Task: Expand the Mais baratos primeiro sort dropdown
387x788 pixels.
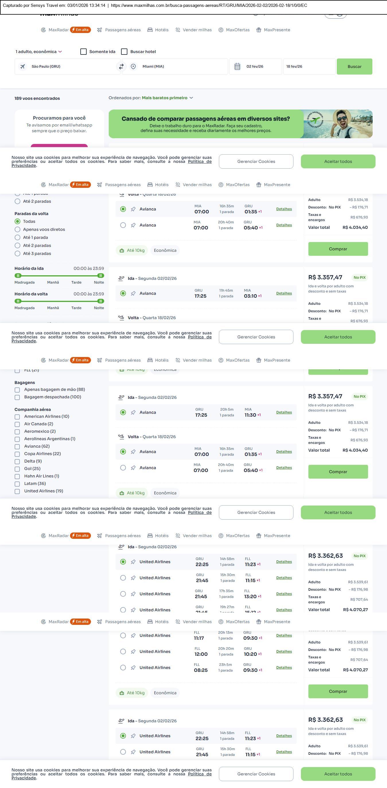Action: point(167,98)
